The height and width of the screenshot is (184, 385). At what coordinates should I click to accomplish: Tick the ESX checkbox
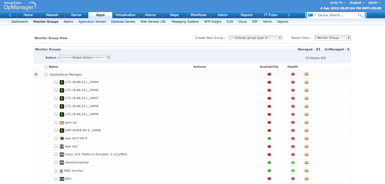pyautogui.click(x=56, y=178)
